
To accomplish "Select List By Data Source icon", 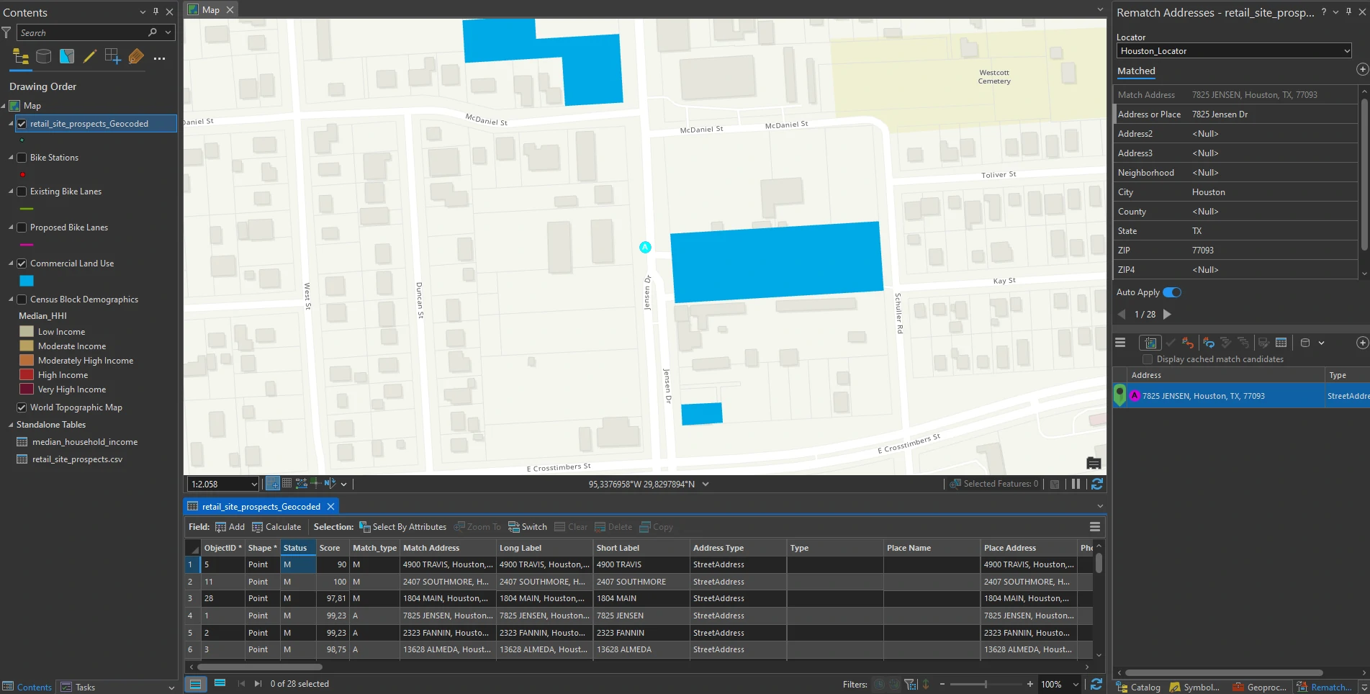I will point(44,57).
